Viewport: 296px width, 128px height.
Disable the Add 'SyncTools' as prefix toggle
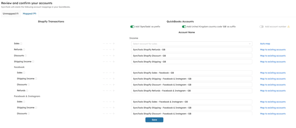132,27
